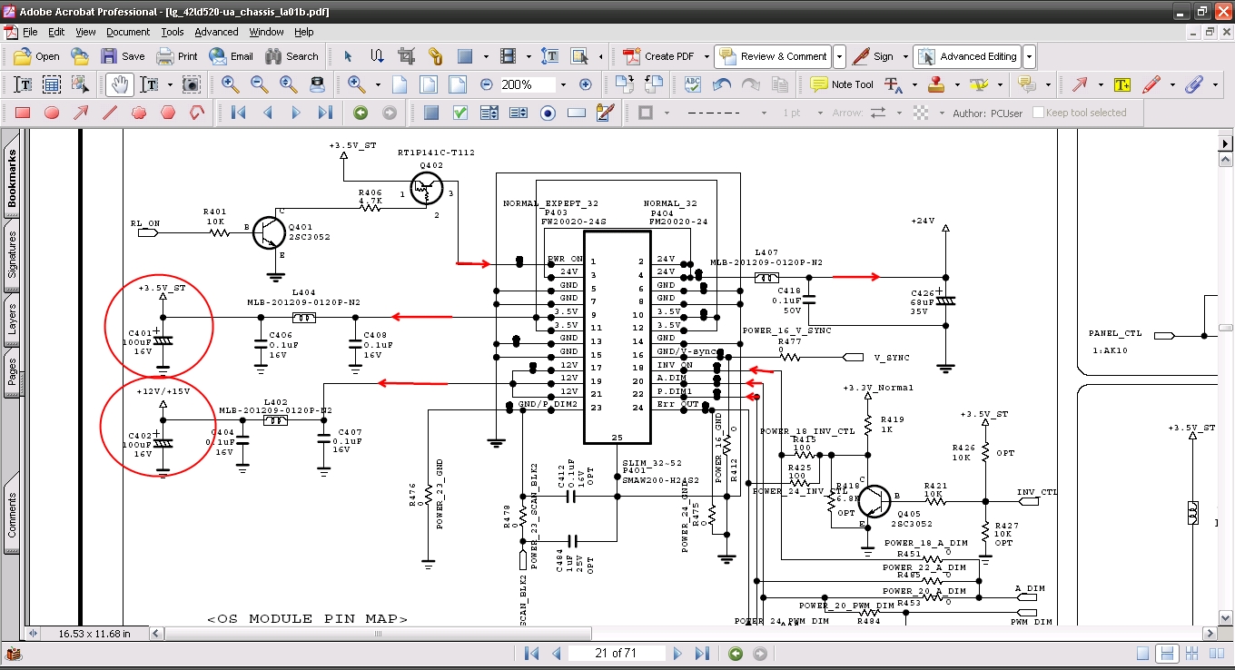This screenshot has width=1235, height=670.
Task: Click the Attach File paperclip icon
Action: click(1193, 84)
